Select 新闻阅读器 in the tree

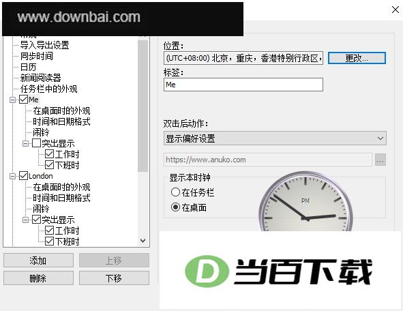(x=41, y=78)
